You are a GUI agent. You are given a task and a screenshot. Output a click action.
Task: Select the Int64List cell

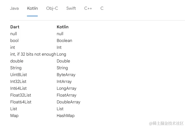[x=18, y=88]
